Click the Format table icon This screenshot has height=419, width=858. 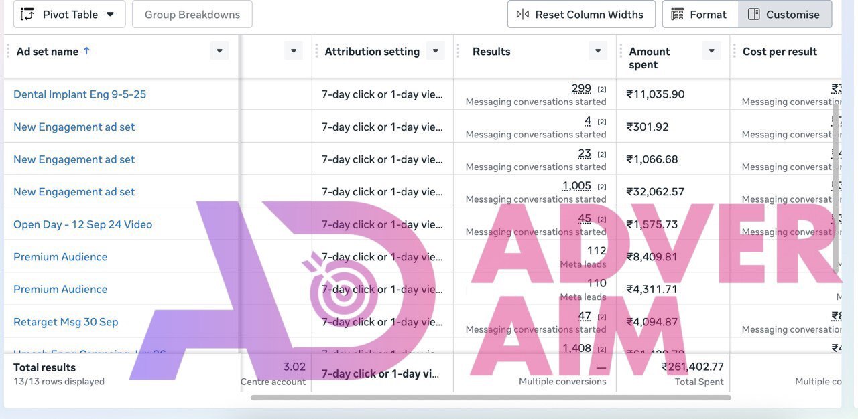[678, 15]
